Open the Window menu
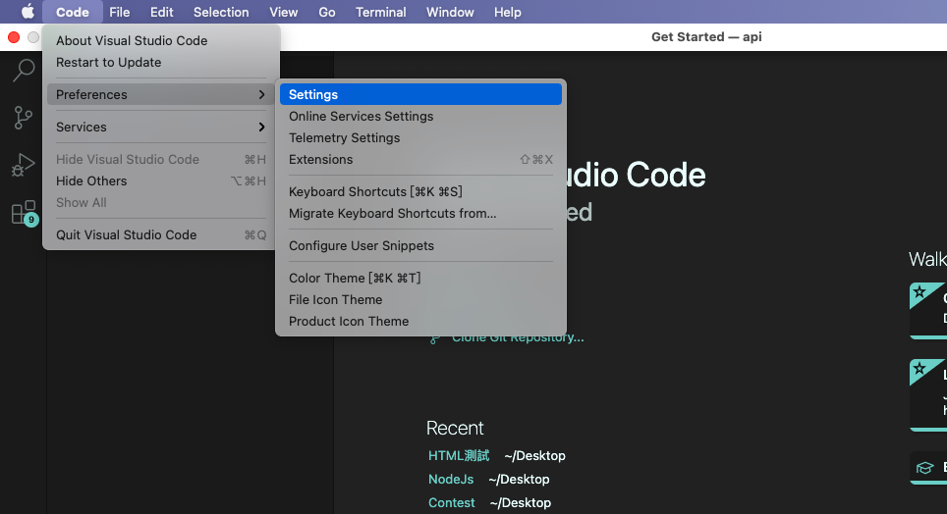This screenshot has height=514, width=947. [x=450, y=12]
